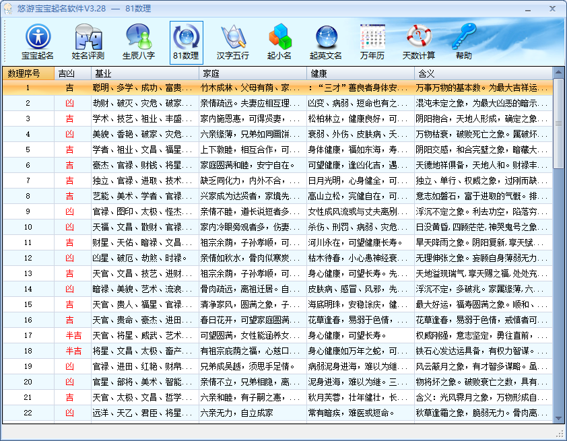567x441 pixels.
Task: Minimize the window
Action: (x=529, y=9)
